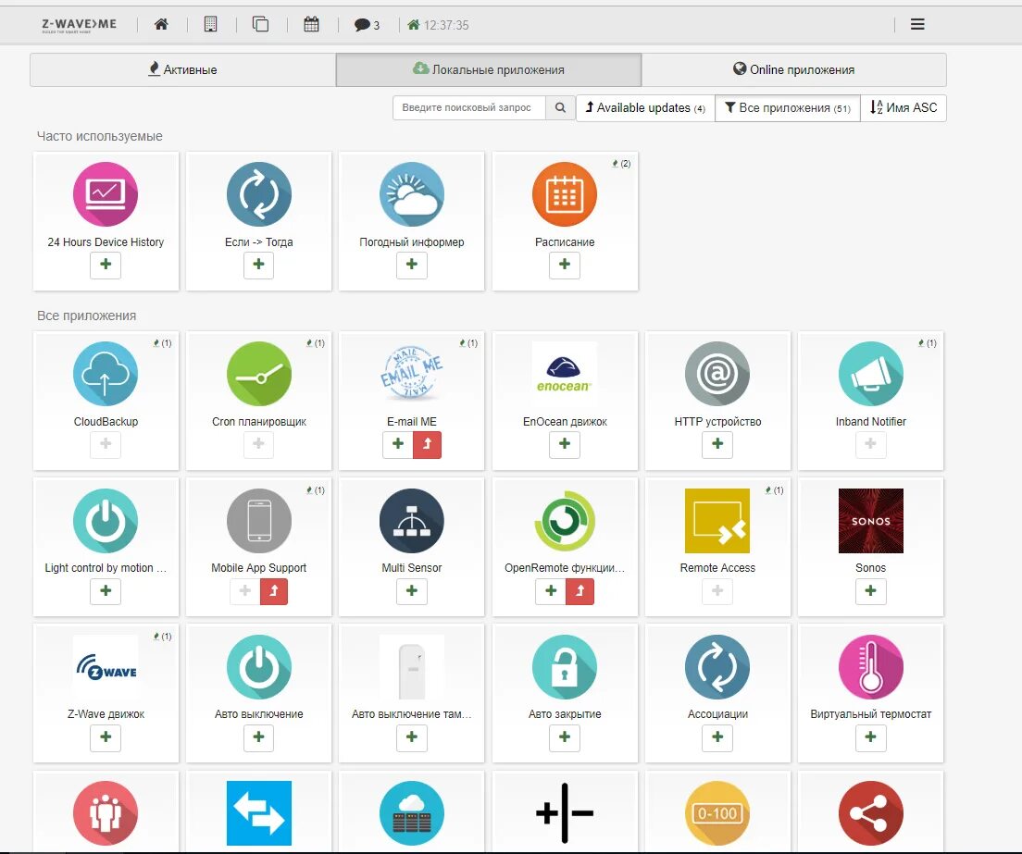Viewport: 1022px width, 854px height.
Task: Add Виртуальный термостат instance
Action: tap(871, 737)
